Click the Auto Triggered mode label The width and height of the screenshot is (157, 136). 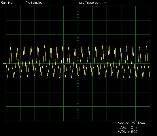click(88, 3)
